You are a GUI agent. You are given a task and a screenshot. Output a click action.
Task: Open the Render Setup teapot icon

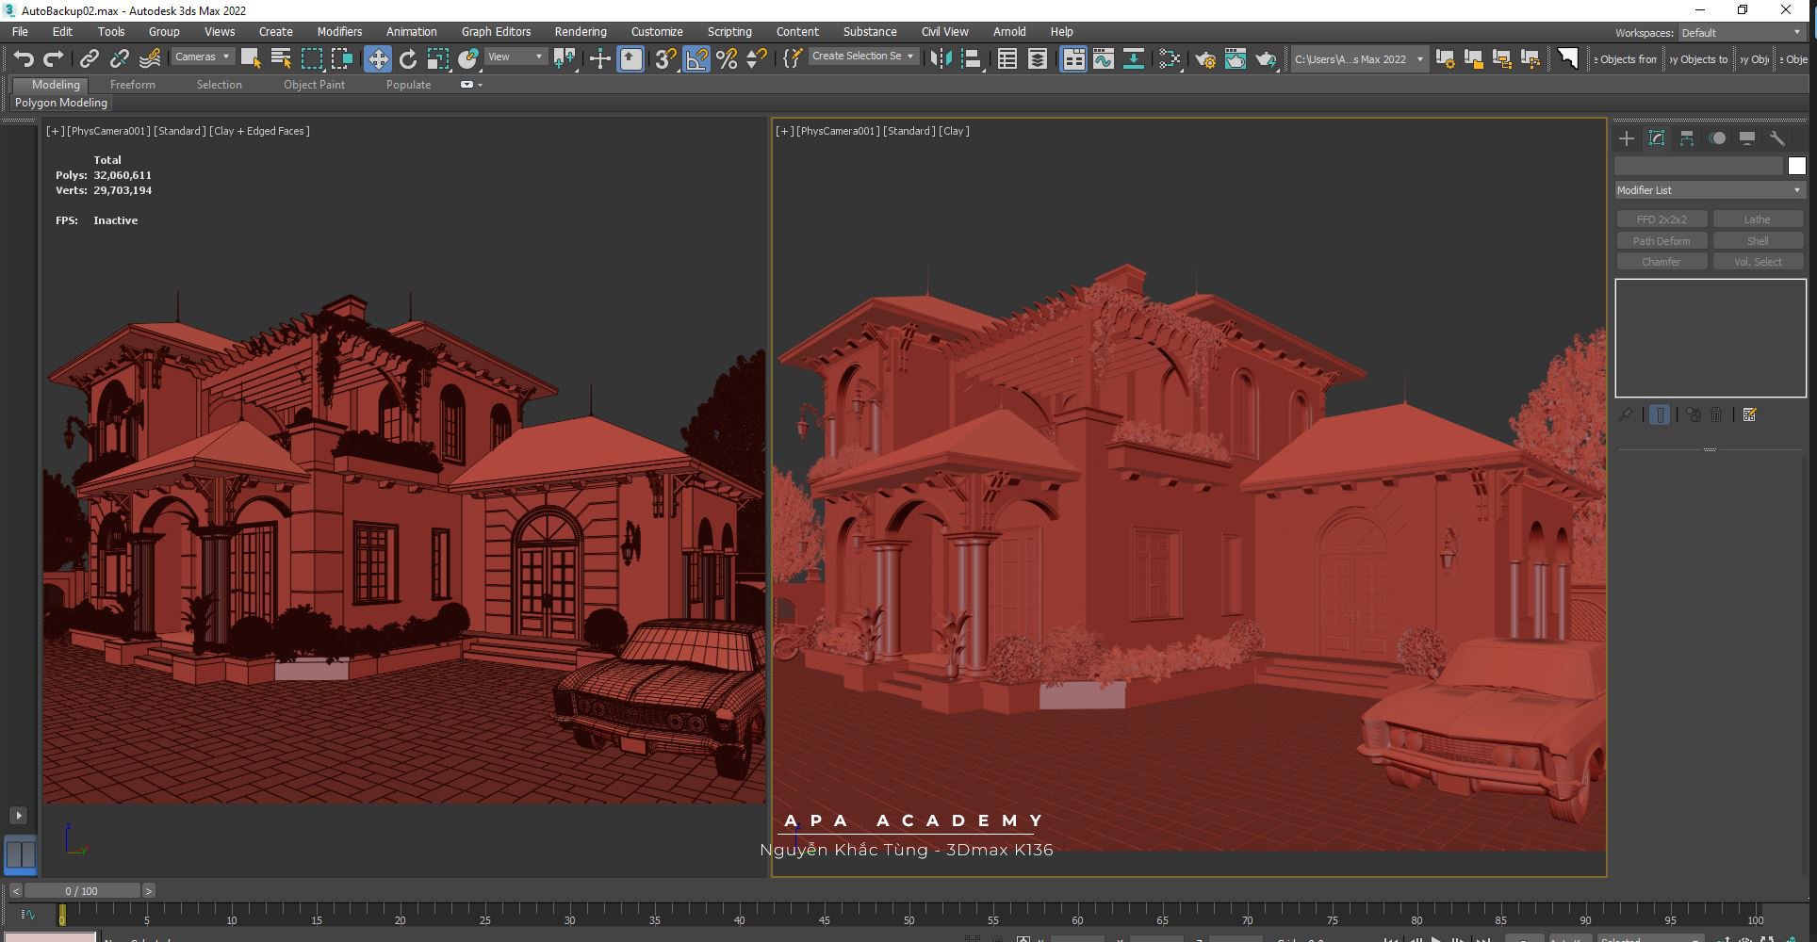[1204, 59]
